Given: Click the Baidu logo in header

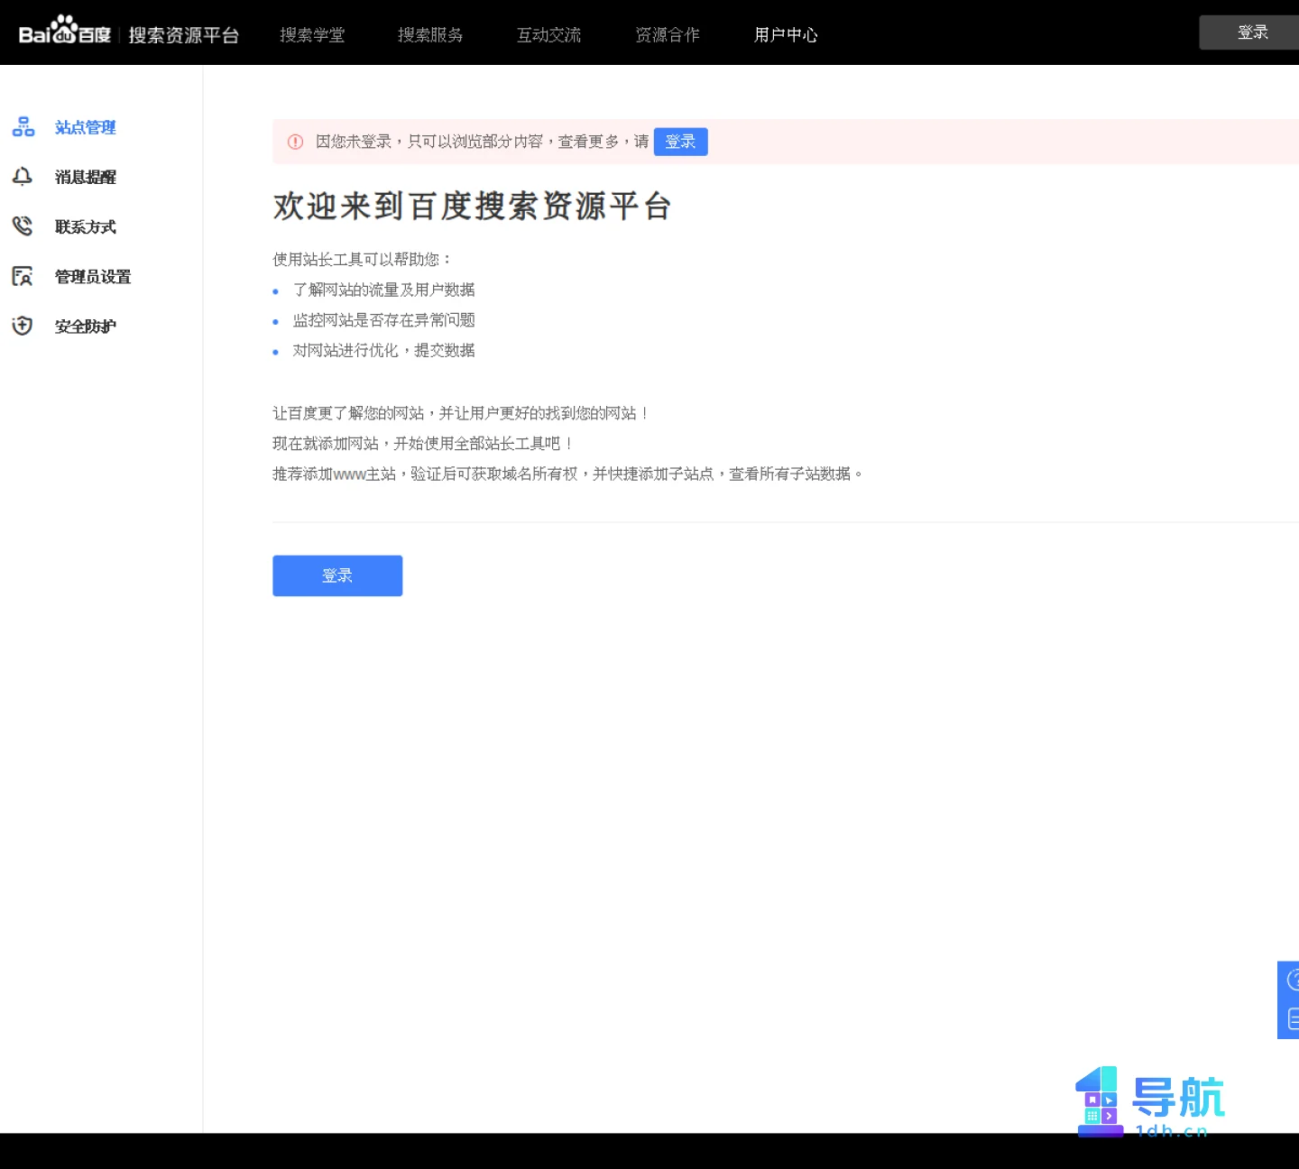Looking at the screenshot, I should pyautogui.click(x=65, y=31).
